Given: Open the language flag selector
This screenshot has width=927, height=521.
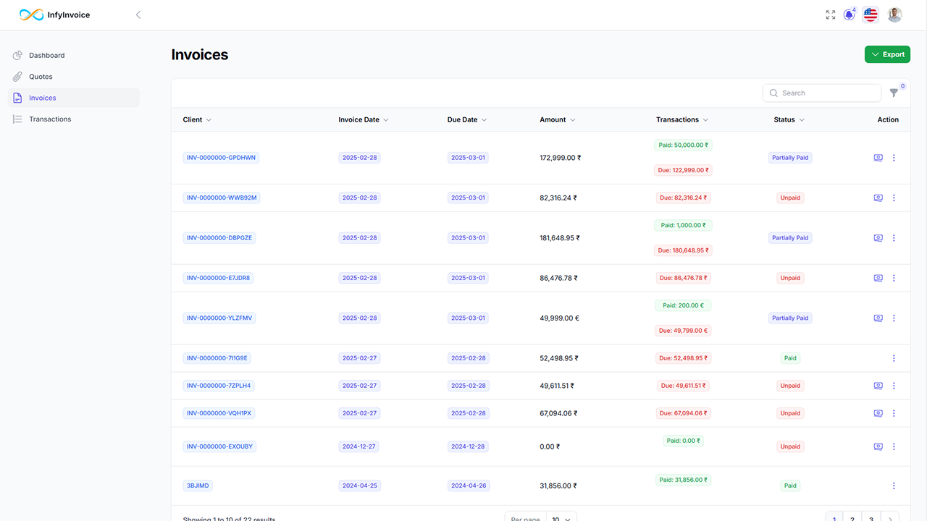Looking at the screenshot, I should tap(870, 14).
